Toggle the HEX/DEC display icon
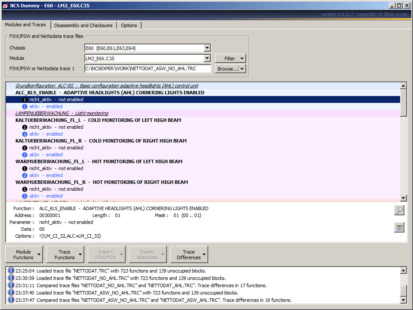The width and height of the screenshot is (413, 310). (399, 227)
